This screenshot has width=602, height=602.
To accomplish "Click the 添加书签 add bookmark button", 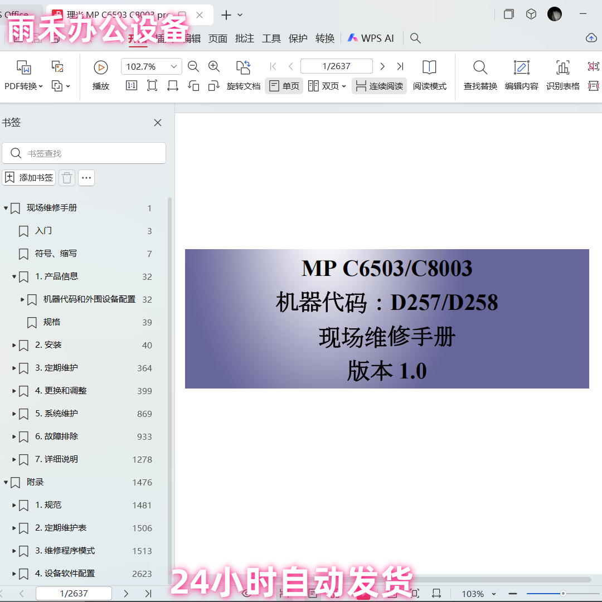I will (29, 178).
